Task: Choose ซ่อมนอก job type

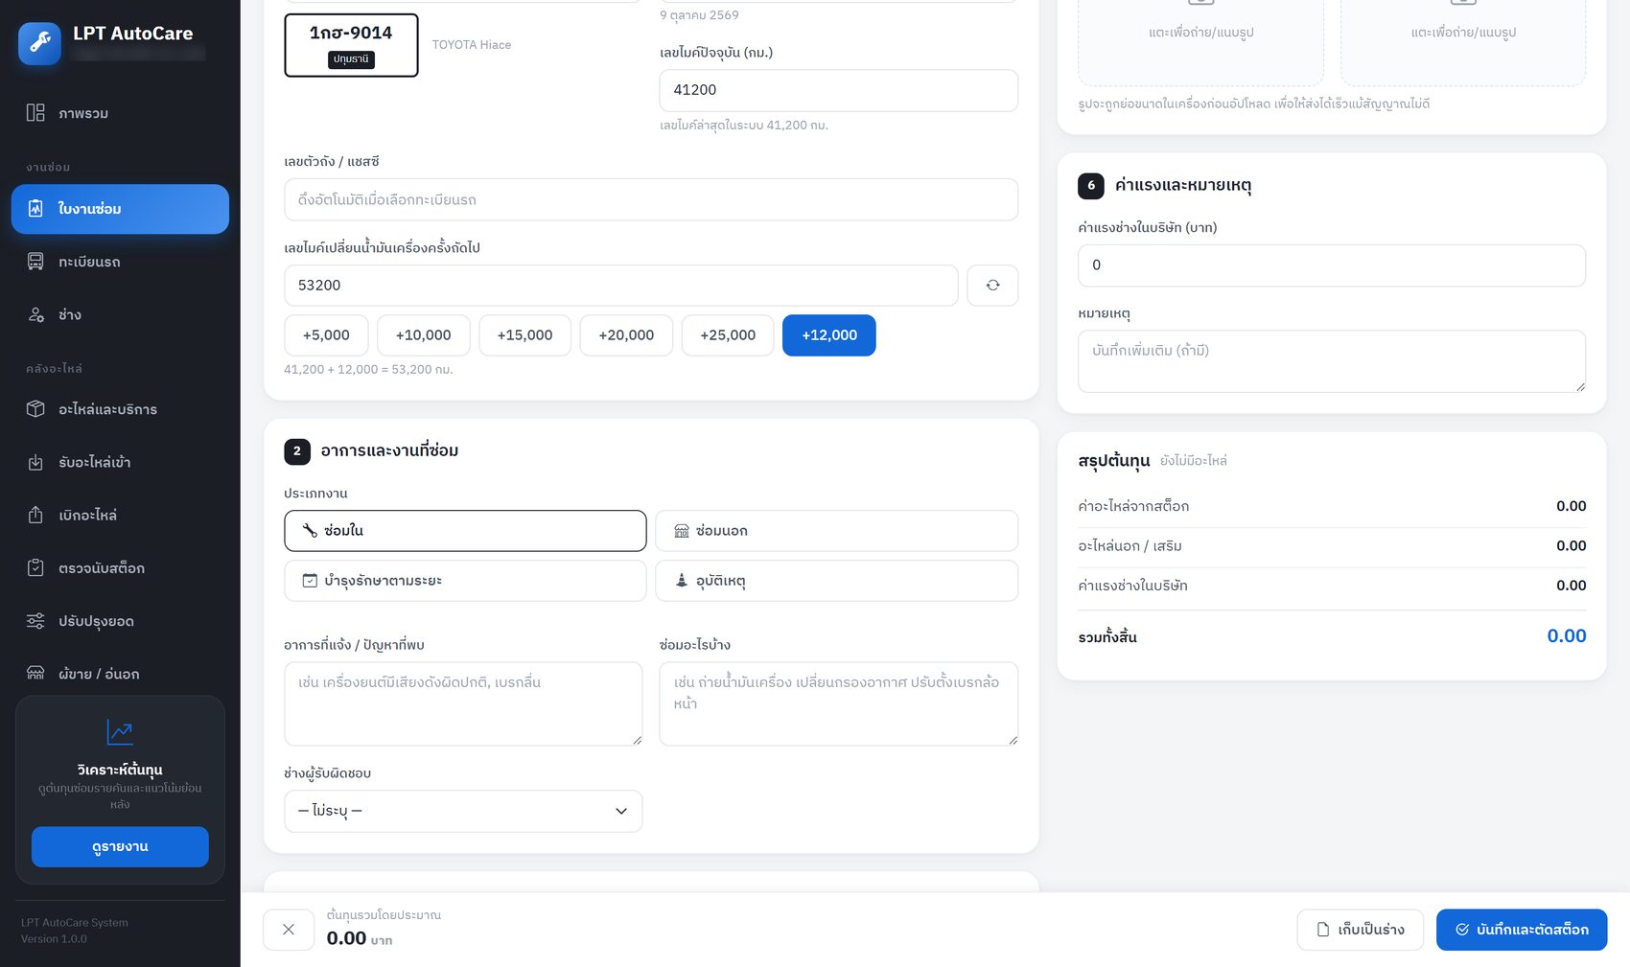Action: [x=836, y=531]
